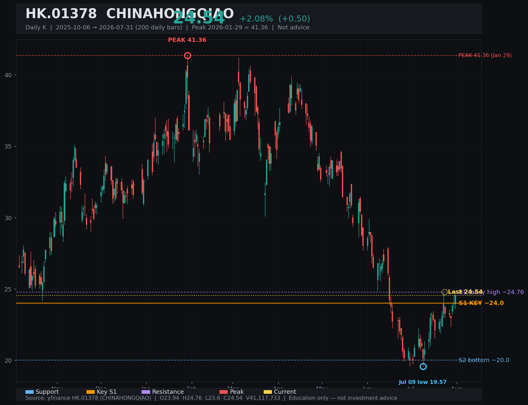The width and height of the screenshot is (528, 405).
Task: Click the yellow last-price circle marker
Action: pyautogui.click(x=445, y=292)
